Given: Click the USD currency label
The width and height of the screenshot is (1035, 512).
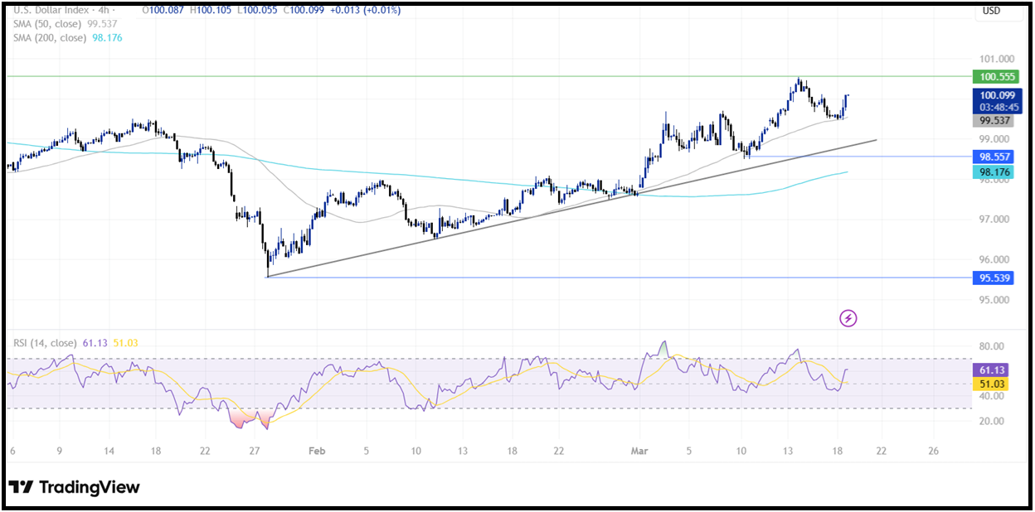Looking at the screenshot, I should point(992,12).
